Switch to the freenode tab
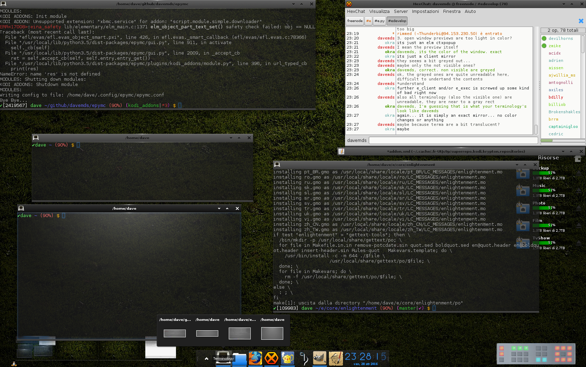The image size is (586, 367). coord(355,21)
